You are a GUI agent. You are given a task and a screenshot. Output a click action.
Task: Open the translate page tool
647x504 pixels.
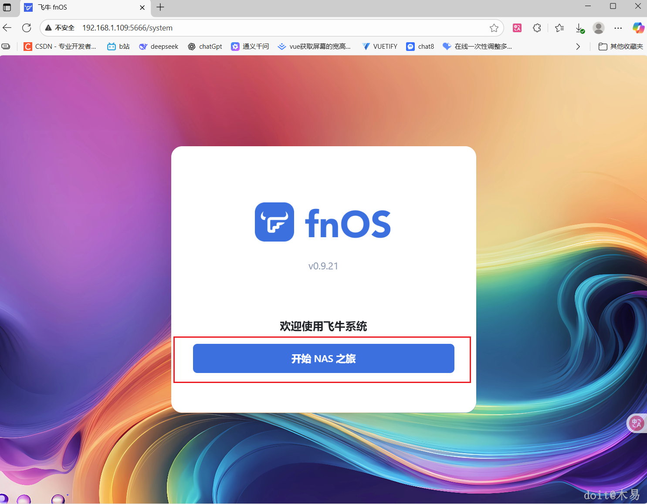point(517,27)
